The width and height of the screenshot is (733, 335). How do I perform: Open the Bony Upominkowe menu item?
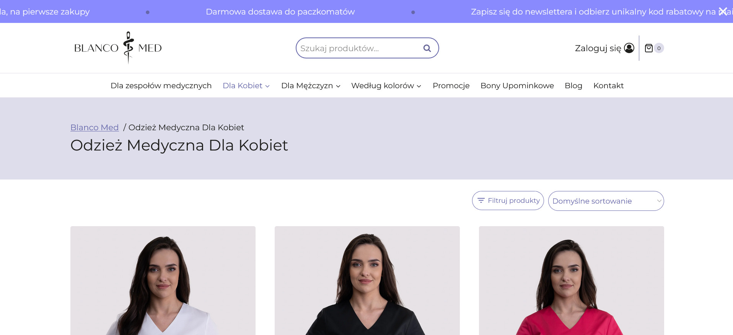517,86
